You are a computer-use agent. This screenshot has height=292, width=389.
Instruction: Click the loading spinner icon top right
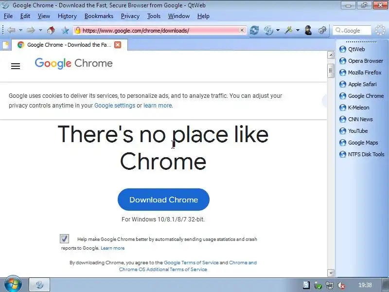(x=380, y=30)
